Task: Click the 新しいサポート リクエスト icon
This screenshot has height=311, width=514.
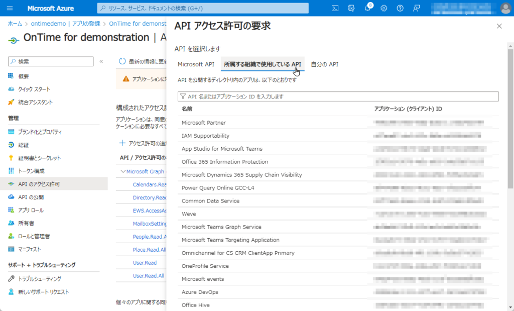Action: (11, 291)
